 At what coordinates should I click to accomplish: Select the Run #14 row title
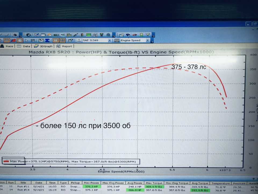pos(23,190)
